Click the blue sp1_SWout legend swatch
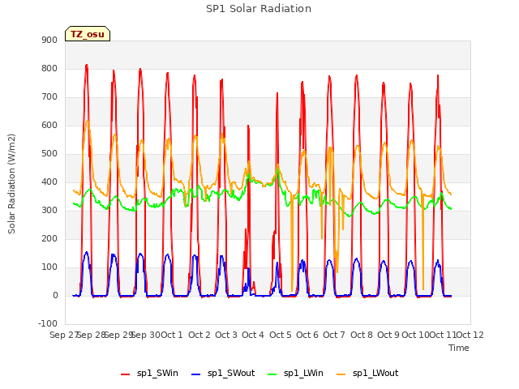This screenshot has width=519, height=389. pos(196,374)
